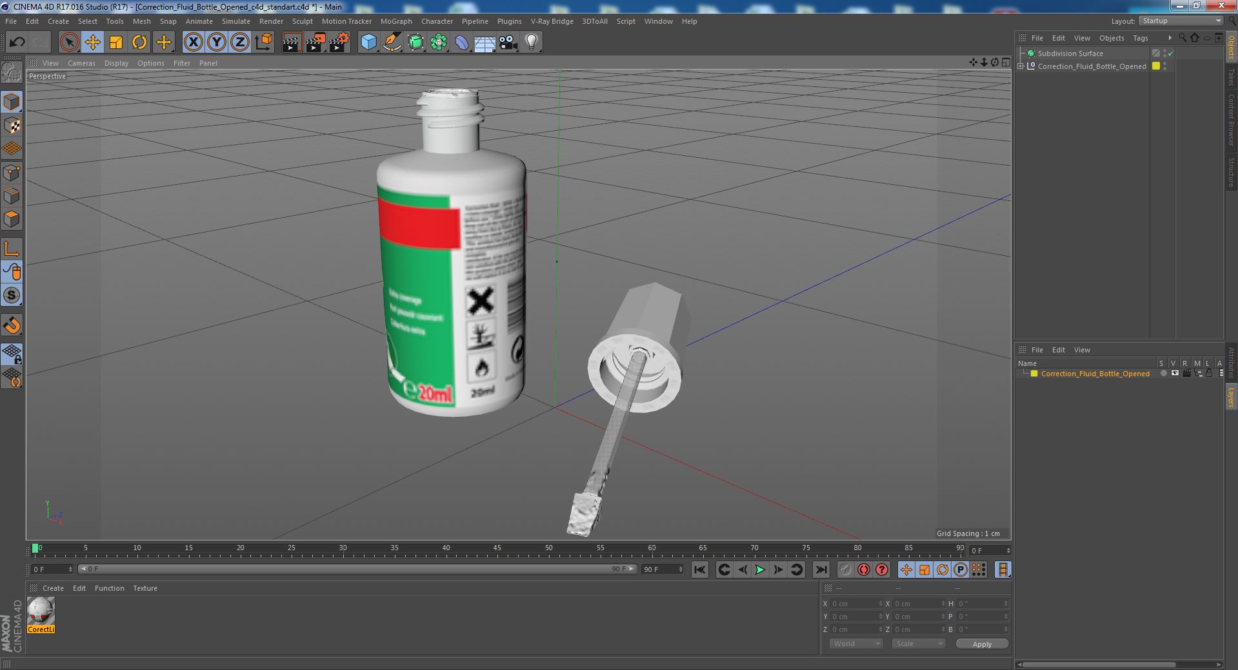The image size is (1238, 670).
Task: Open the Spline pen tool
Action: (x=392, y=43)
